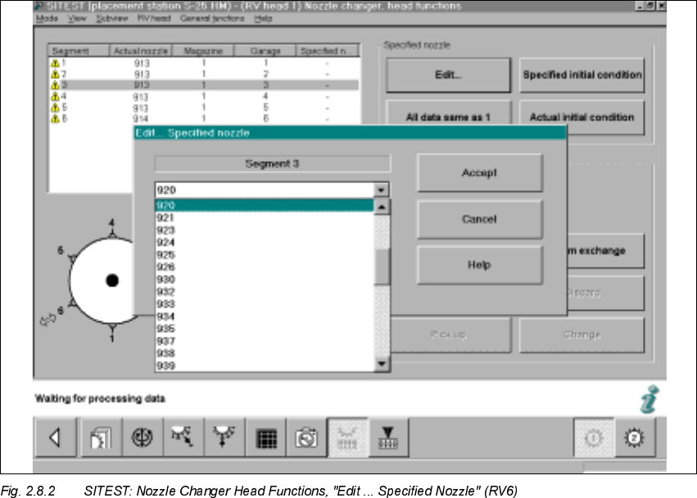Click warning icon of segment 1
Screen dimensions: 697x498
pyautogui.click(x=55, y=63)
